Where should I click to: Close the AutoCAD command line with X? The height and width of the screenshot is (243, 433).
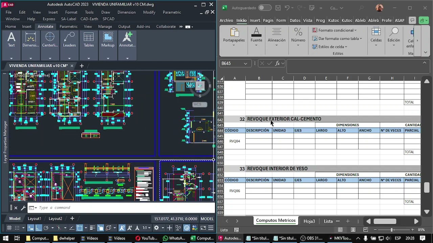coord(16,208)
